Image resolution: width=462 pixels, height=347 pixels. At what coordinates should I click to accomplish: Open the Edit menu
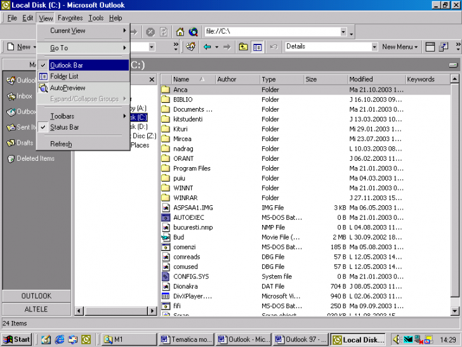[x=28, y=18]
